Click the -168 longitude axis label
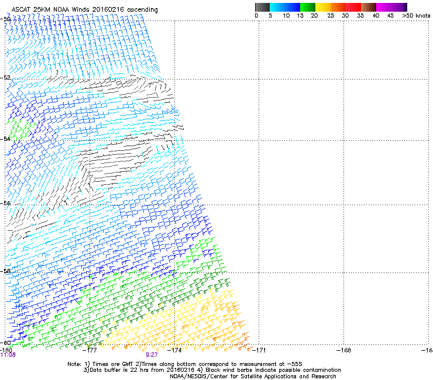This screenshot has height=380, width=433. click(343, 350)
